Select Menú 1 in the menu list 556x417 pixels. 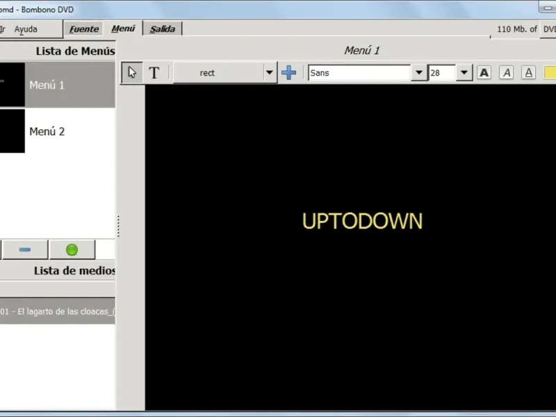58,85
